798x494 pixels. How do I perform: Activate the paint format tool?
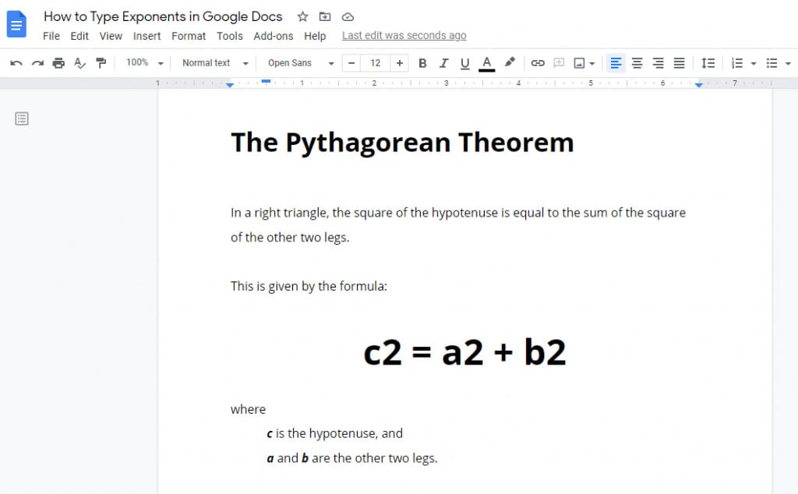click(x=101, y=63)
